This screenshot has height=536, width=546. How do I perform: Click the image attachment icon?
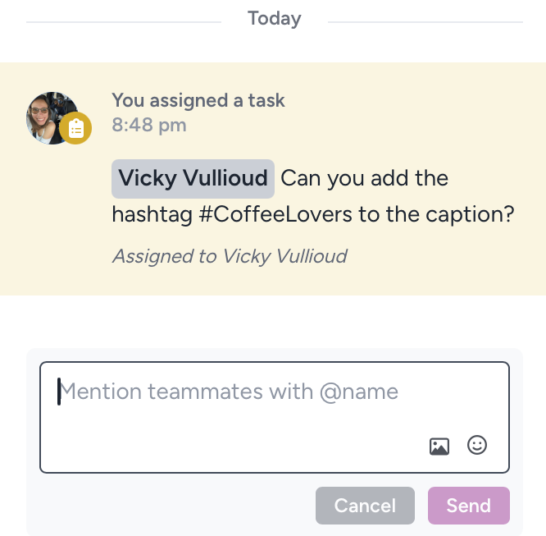click(439, 447)
